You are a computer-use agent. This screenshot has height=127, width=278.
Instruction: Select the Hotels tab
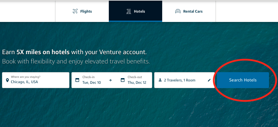(x=135, y=11)
